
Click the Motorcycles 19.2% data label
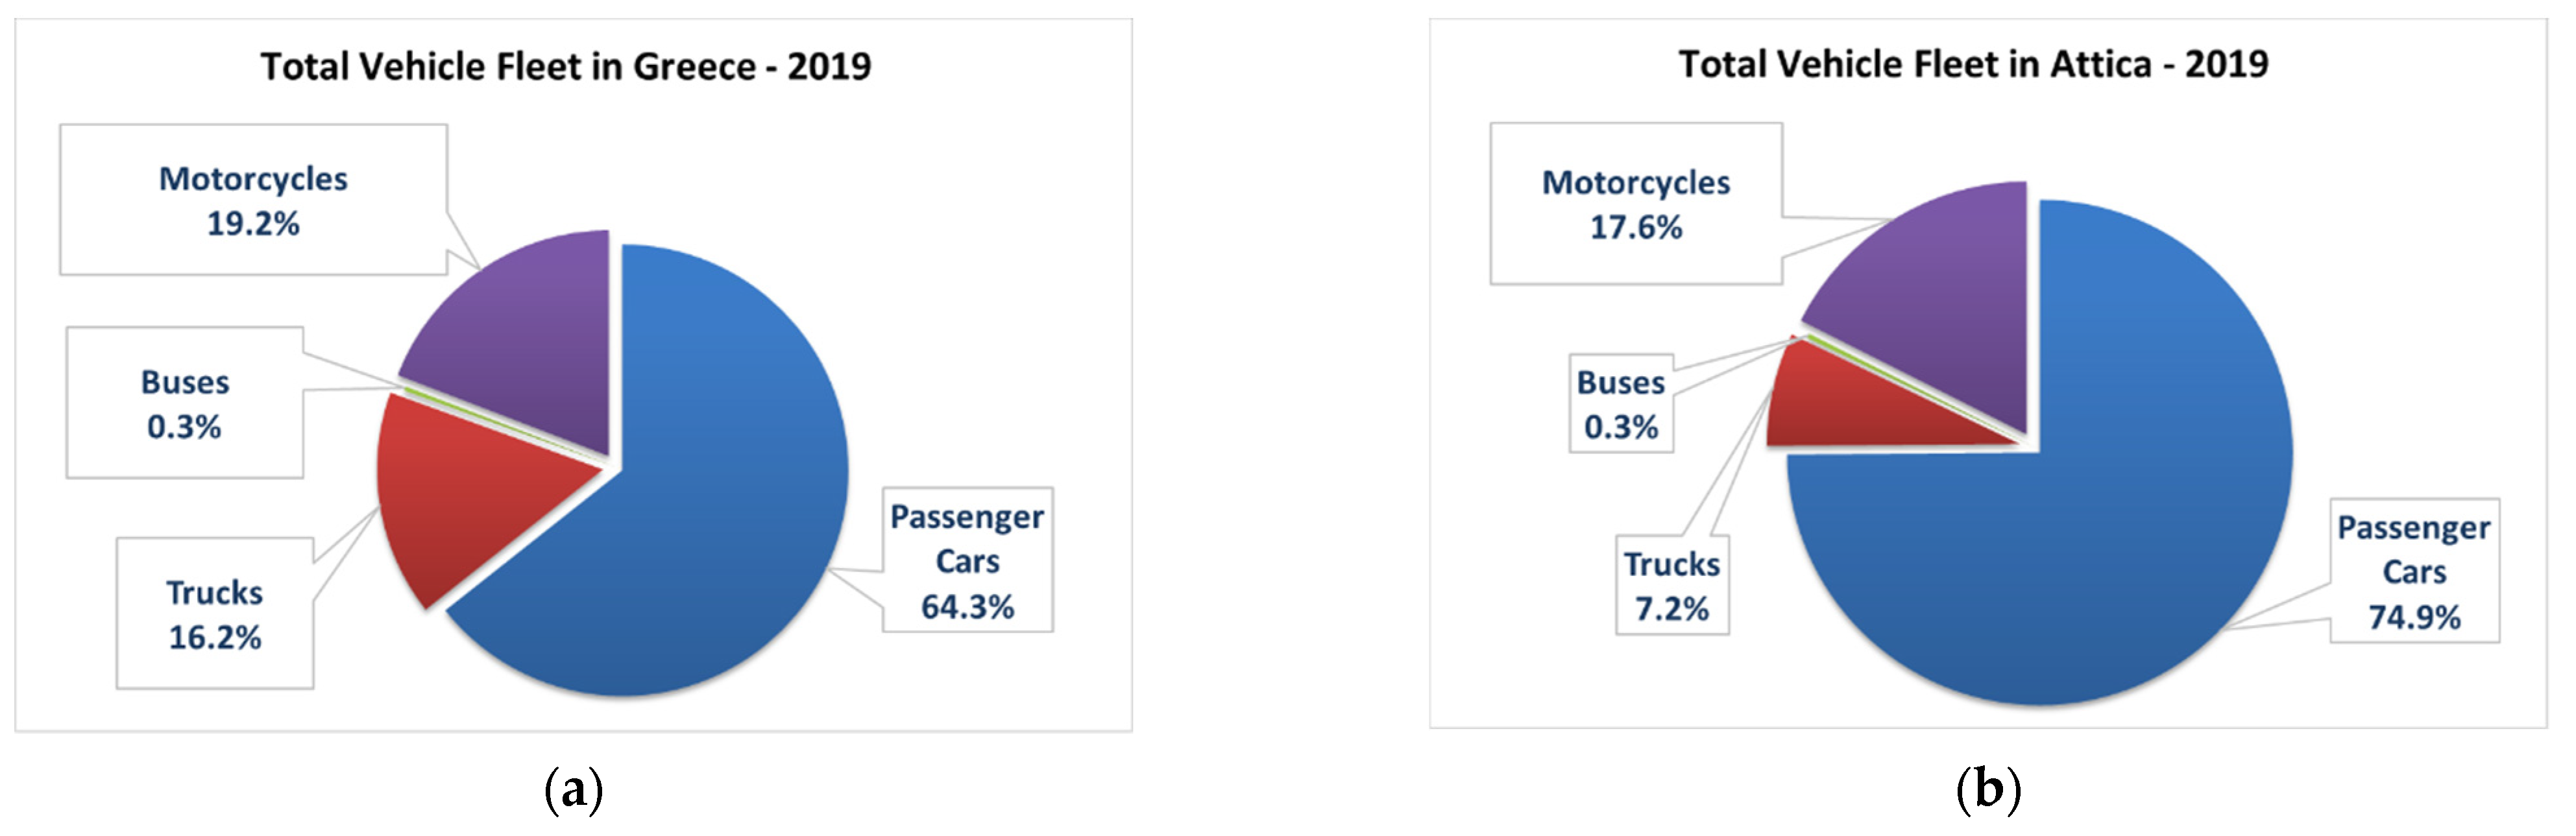253,200
